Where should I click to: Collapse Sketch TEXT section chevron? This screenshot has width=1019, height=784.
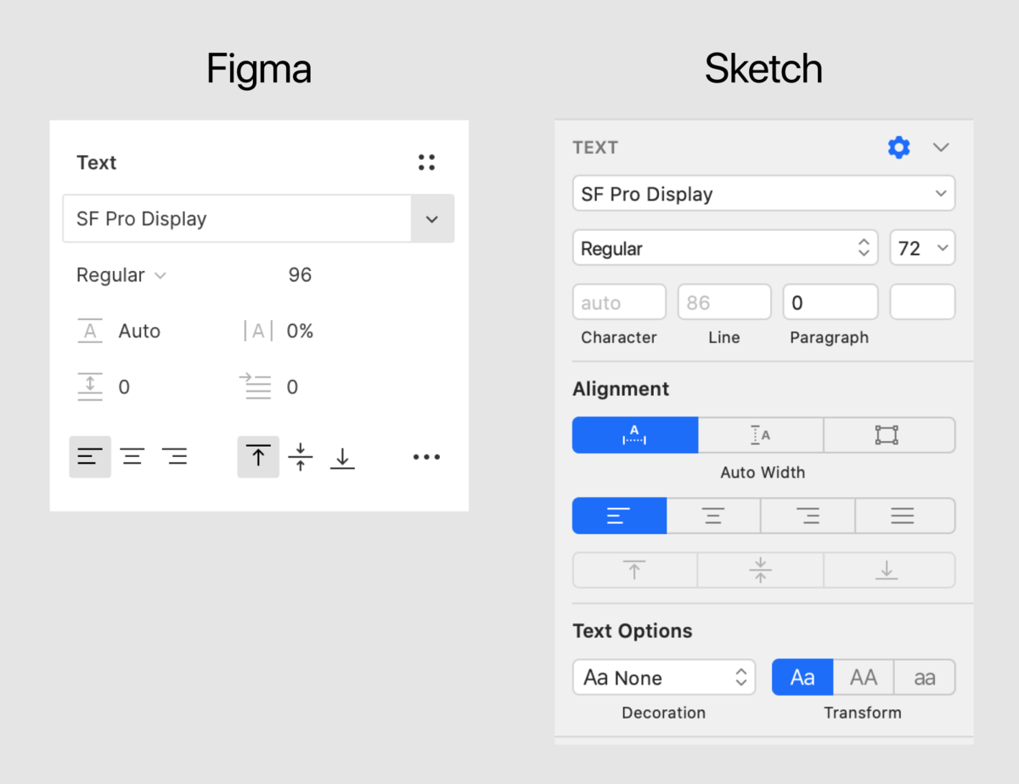[x=940, y=148]
